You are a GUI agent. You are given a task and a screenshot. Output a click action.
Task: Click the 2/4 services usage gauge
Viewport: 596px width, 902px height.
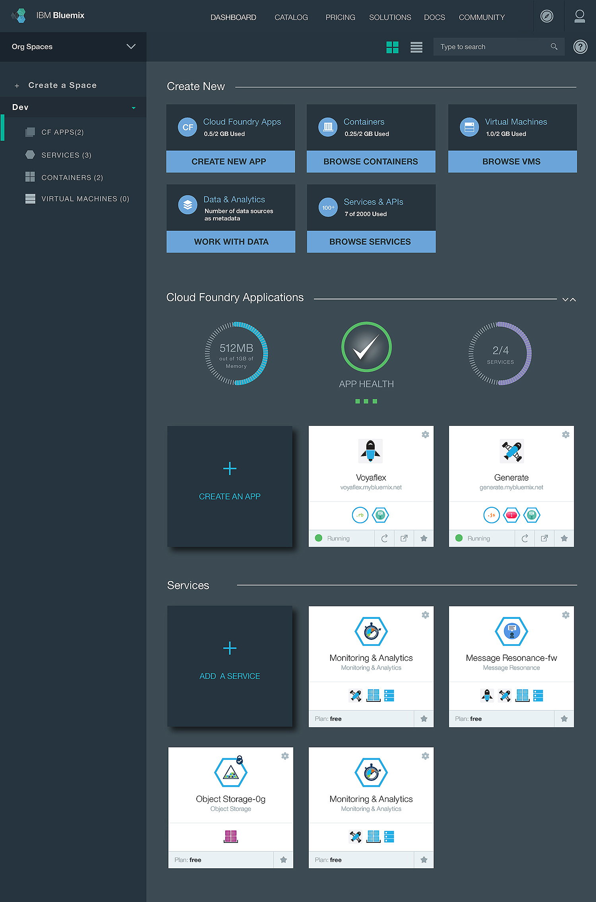coord(500,353)
